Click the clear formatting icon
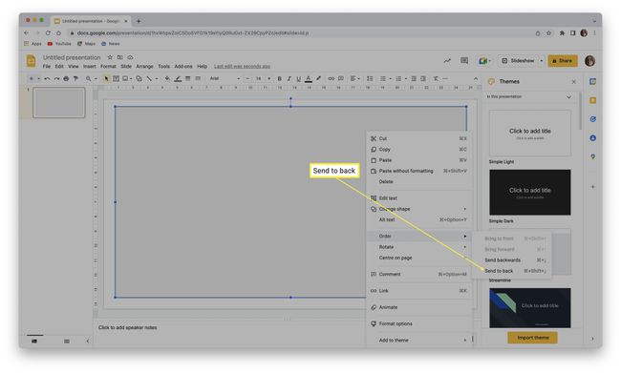Screen dimensions: 621x373 436,79
